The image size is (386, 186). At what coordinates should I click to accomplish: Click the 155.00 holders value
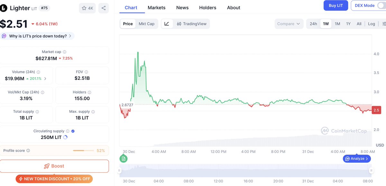pyautogui.click(x=82, y=98)
